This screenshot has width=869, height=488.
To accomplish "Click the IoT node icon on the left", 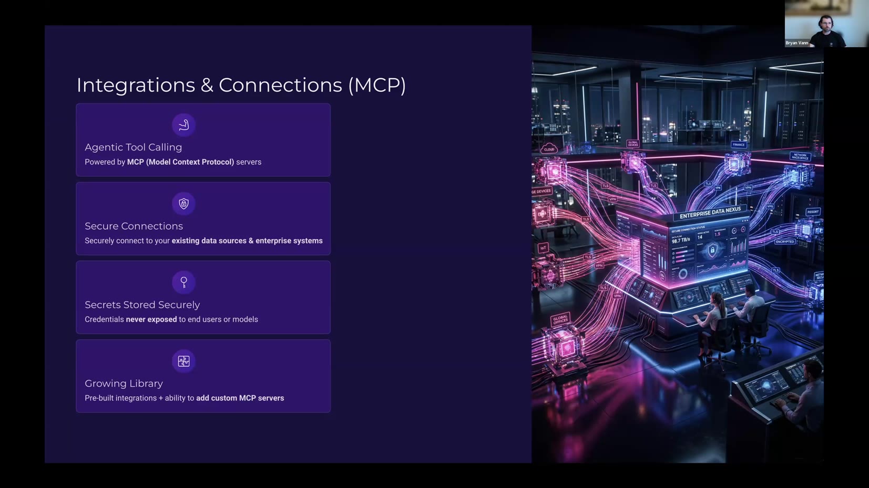I will 543,248.
